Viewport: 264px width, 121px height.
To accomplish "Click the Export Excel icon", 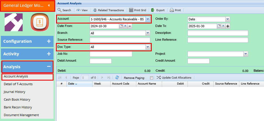I will tap(153, 10).
